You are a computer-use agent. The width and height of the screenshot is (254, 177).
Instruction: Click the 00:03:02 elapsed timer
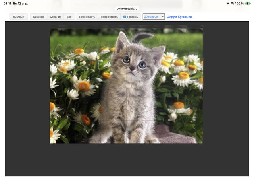[x=19, y=17]
